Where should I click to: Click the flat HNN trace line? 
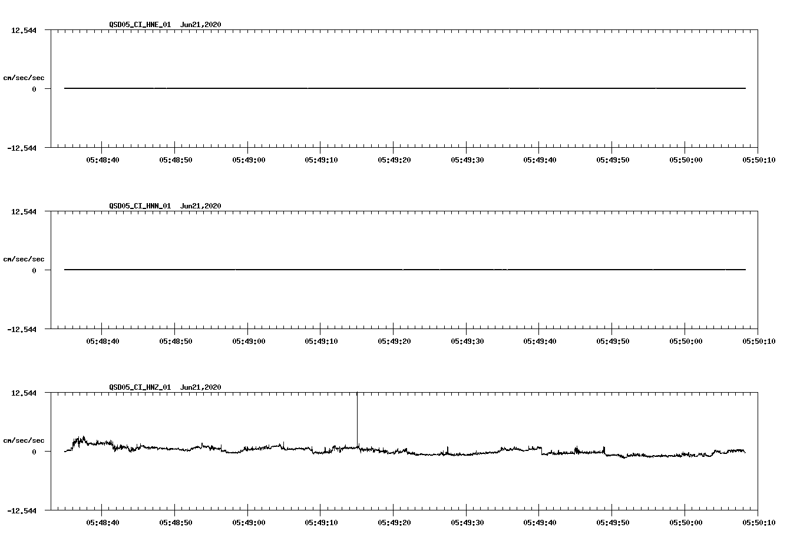405,270
